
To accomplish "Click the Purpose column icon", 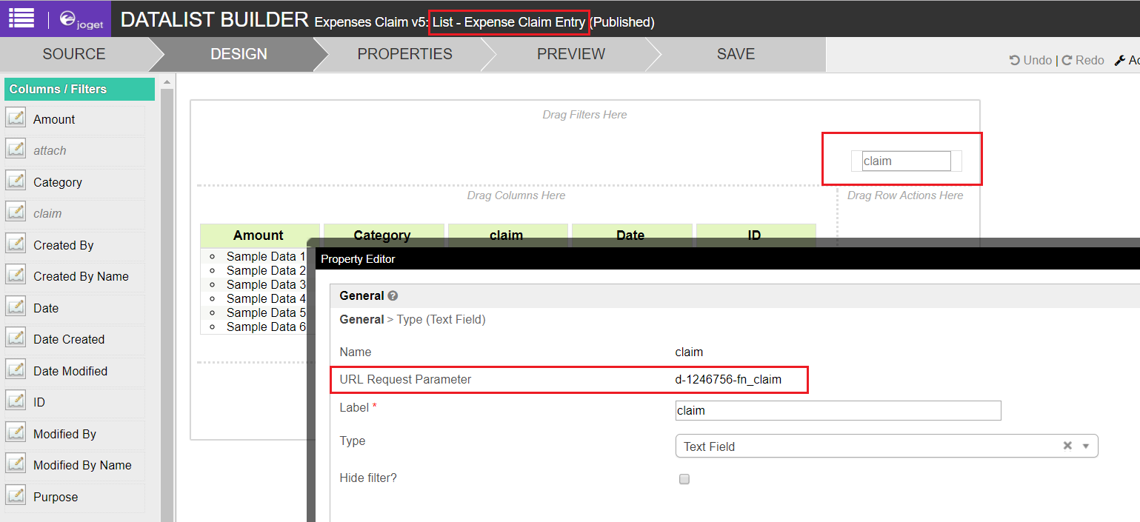I will 16,496.
